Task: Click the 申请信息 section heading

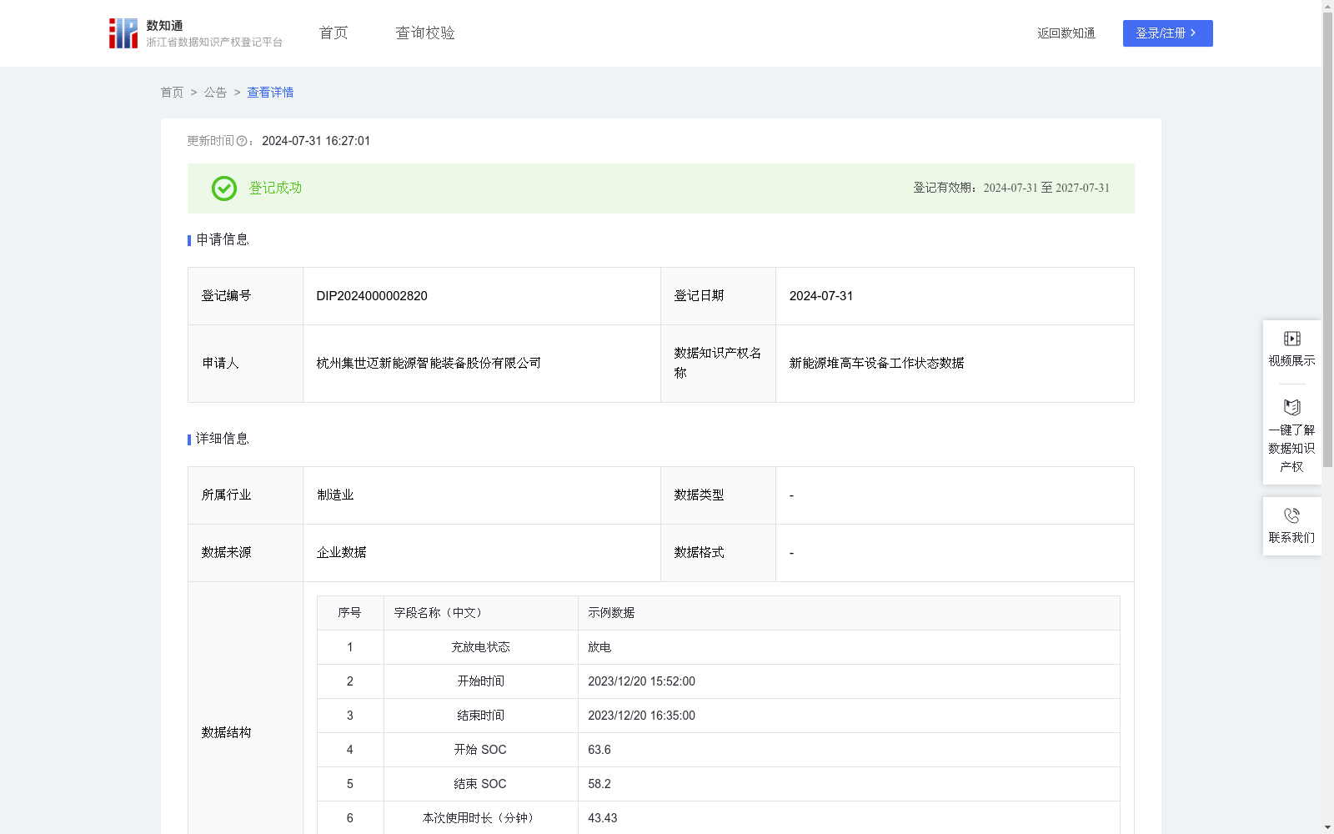Action: point(222,239)
